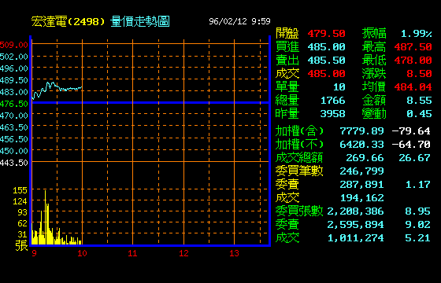Click the value 8.95
The image size is (441, 283).
coord(418,211)
